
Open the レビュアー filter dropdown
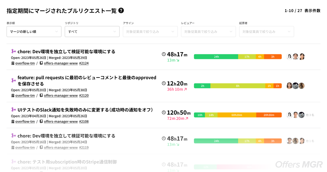coord(208,32)
